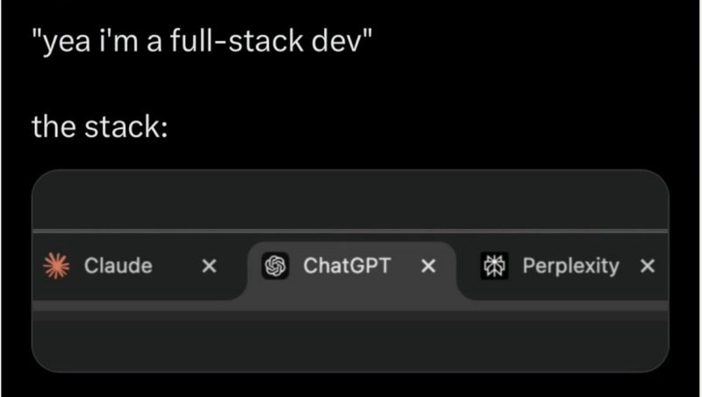Screen dimensions: 702x397
Task: Select the ChatGPT tab title
Action: [347, 266]
